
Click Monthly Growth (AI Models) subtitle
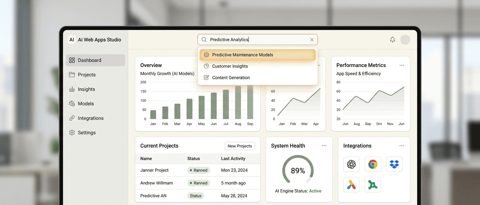point(167,74)
